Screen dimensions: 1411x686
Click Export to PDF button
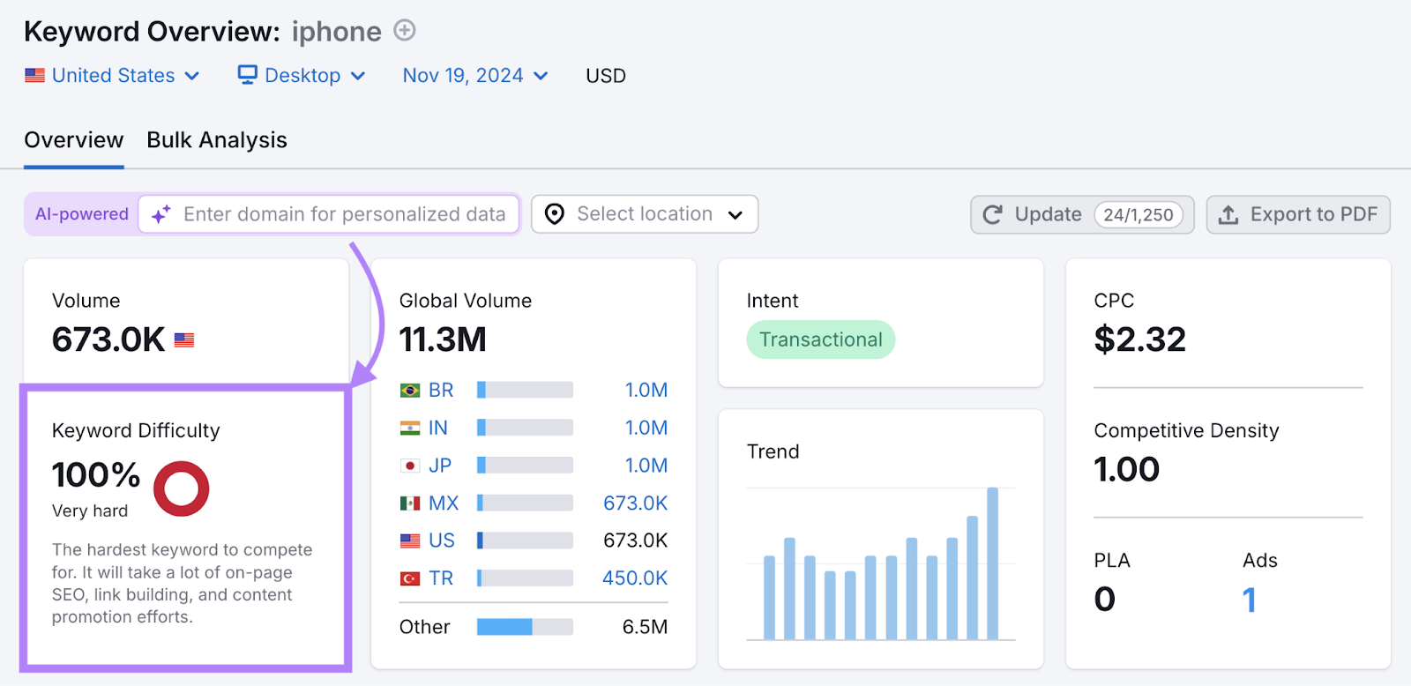click(1298, 214)
